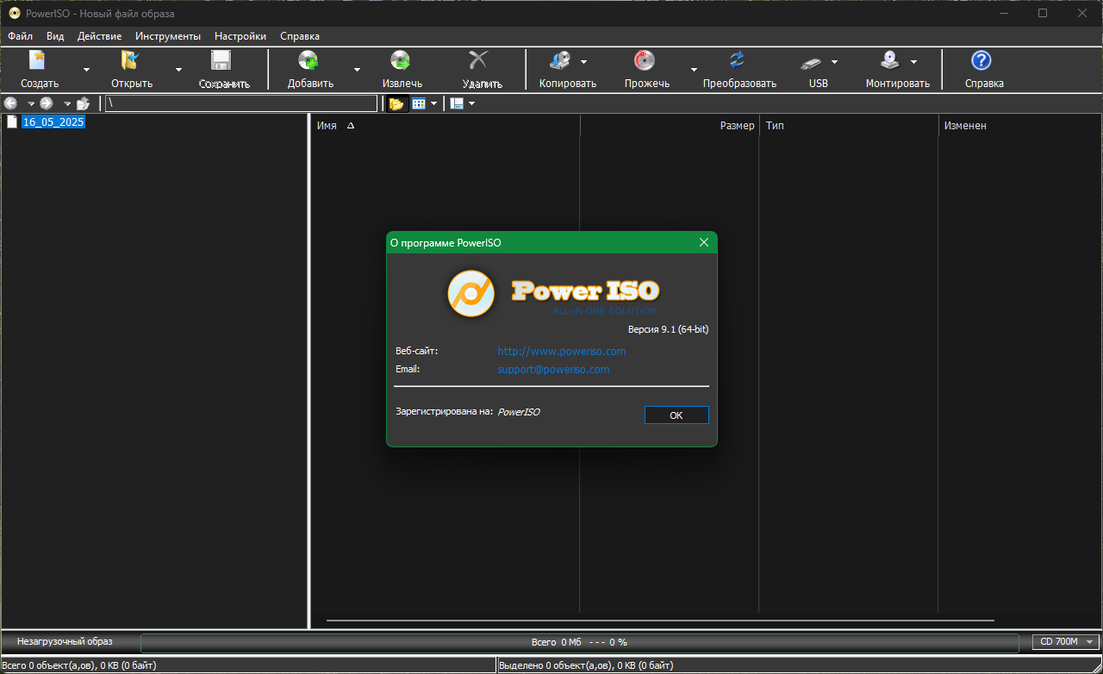Viewport: 1103px width, 674px height.
Task: Click the Незагрузочный образ status button
Action: 65,642
